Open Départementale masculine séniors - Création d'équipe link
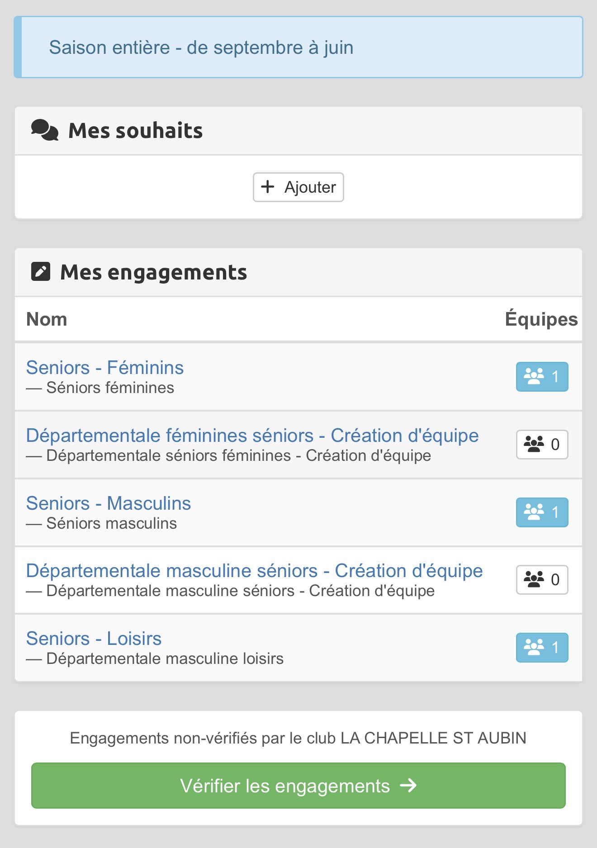Screen dimensions: 597x848 pyautogui.click(x=255, y=571)
